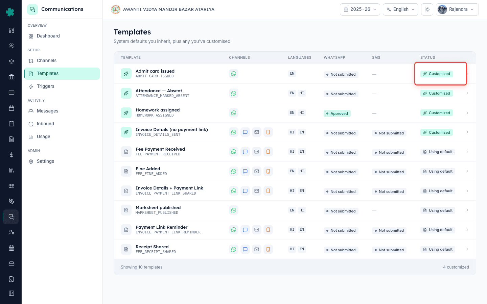487x304 pixels.
Task: Open the document icon in the dark rail
Action: [11, 139]
